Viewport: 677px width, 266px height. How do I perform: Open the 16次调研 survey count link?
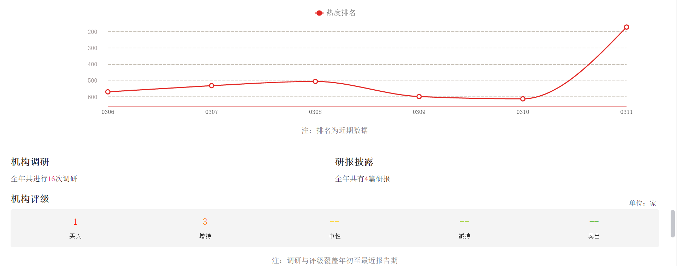point(52,179)
